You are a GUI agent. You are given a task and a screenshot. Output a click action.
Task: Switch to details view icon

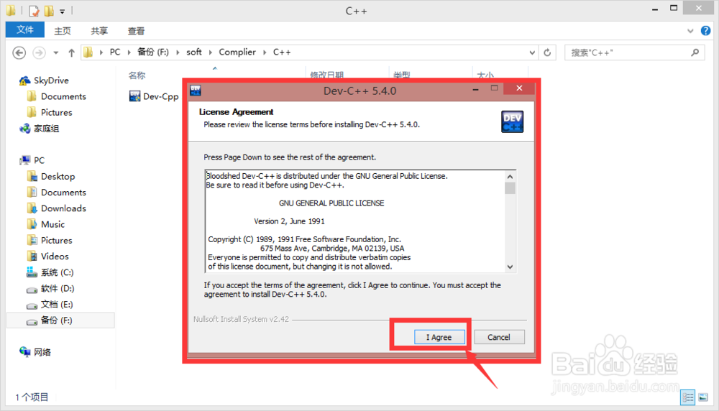(688, 397)
